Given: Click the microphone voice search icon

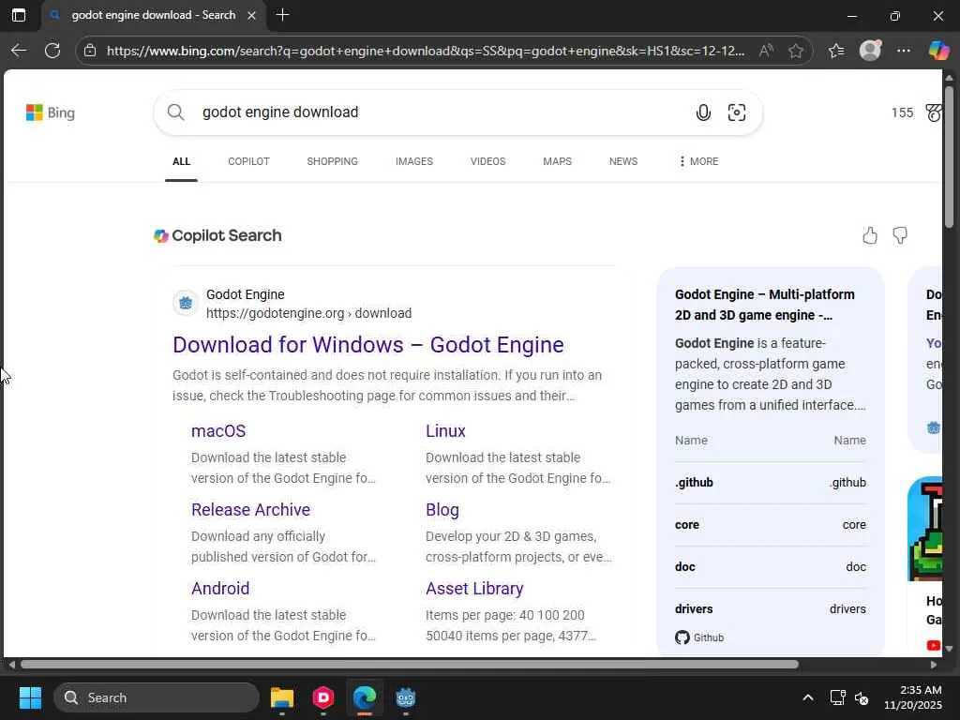Looking at the screenshot, I should (x=703, y=112).
